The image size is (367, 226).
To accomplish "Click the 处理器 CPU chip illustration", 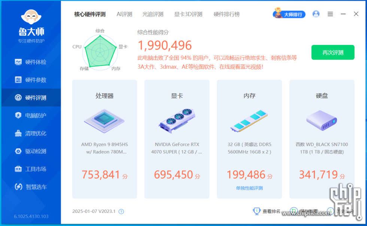I will pyautogui.click(x=104, y=121).
